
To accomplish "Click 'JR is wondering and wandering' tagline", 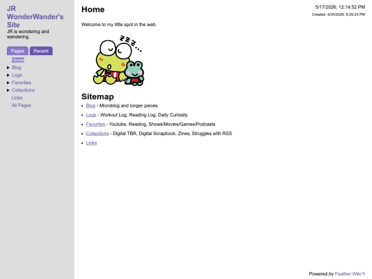I will pyautogui.click(x=28, y=34).
